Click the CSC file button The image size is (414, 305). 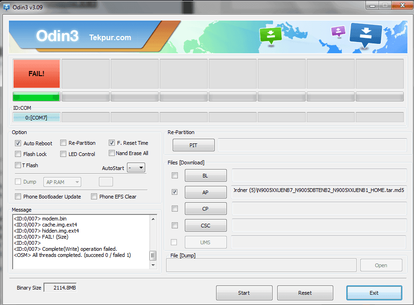pyautogui.click(x=206, y=226)
